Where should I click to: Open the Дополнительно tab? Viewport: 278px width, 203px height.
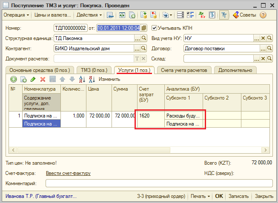pos(235,70)
